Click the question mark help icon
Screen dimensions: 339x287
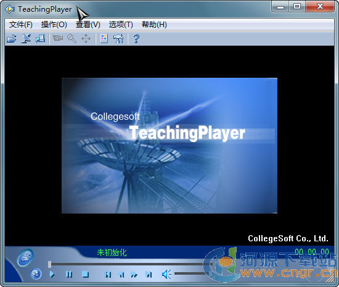point(136,39)
